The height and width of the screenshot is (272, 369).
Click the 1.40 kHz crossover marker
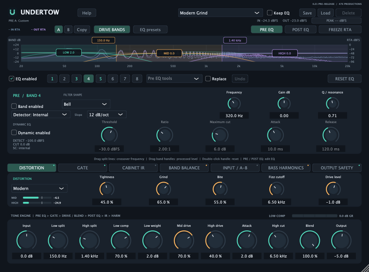click(x=235, y=40)
